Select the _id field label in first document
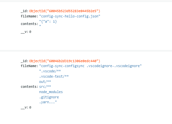This screenshot has width=172, height=124. (x=25, y=11)
